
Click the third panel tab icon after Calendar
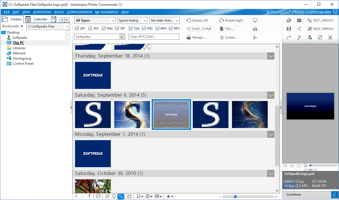click(54, 19)
